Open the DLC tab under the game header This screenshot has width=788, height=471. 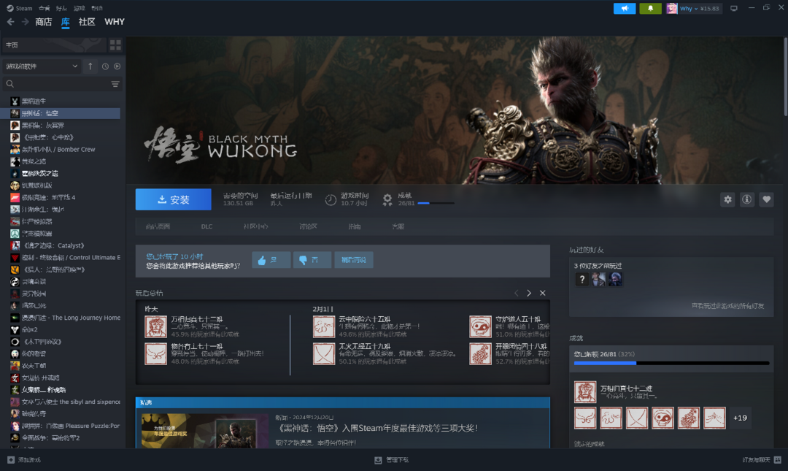tap(206, 227)
